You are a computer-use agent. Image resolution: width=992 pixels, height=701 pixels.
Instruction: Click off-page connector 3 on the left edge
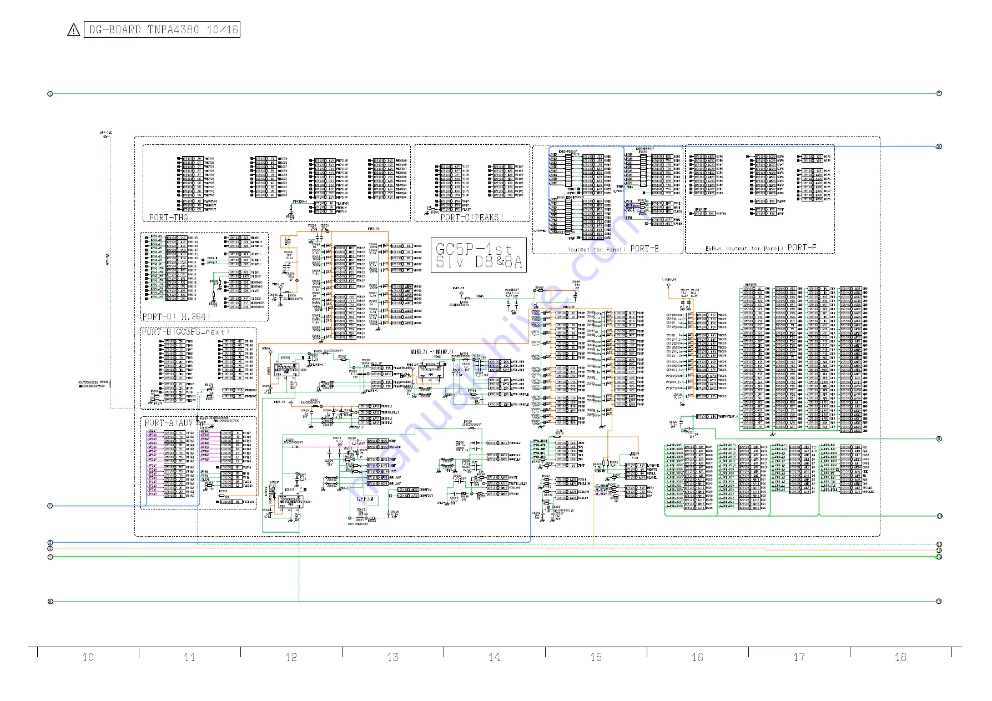click(50, 543)
